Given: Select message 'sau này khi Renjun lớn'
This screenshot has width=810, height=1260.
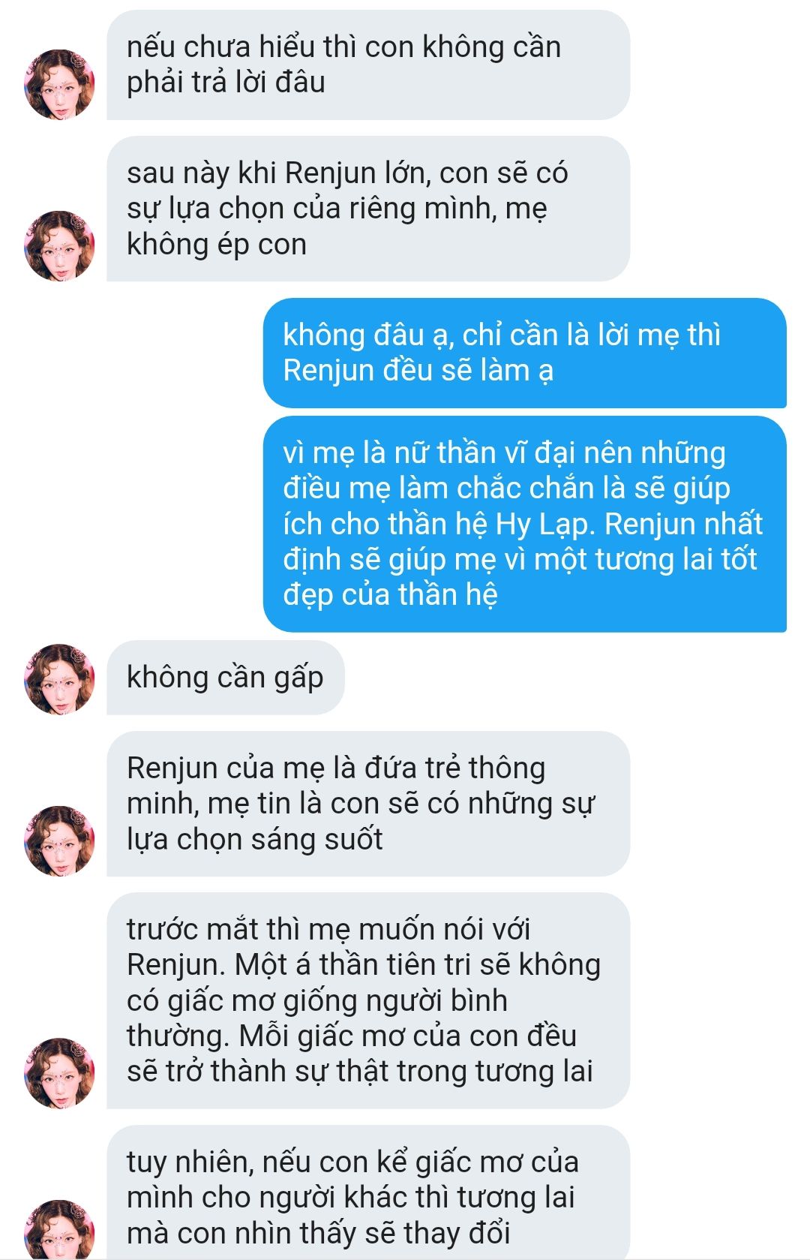Looking at the screenshot, I should pos(368,209).
